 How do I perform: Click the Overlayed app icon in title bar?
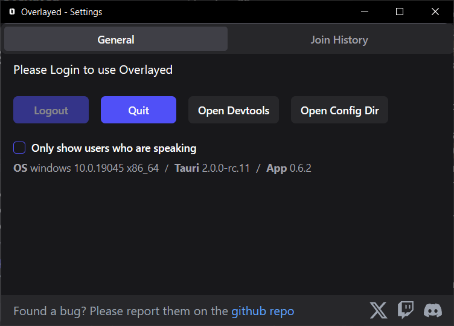pos(12,11)
